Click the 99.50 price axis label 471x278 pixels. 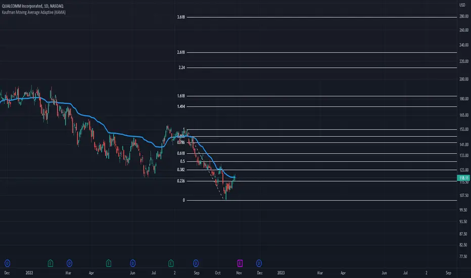463,210
